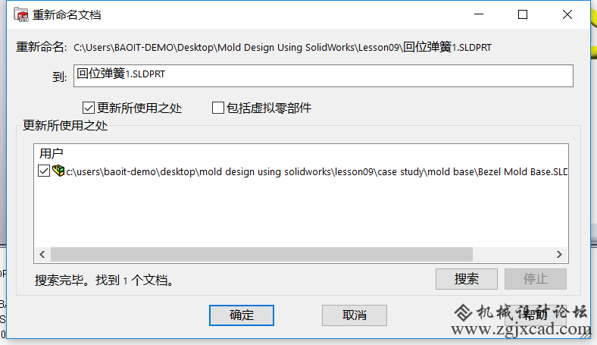Click the horizontal scrollbar thumb in the list
Screen dimensions: 597x345
[261, 254]
